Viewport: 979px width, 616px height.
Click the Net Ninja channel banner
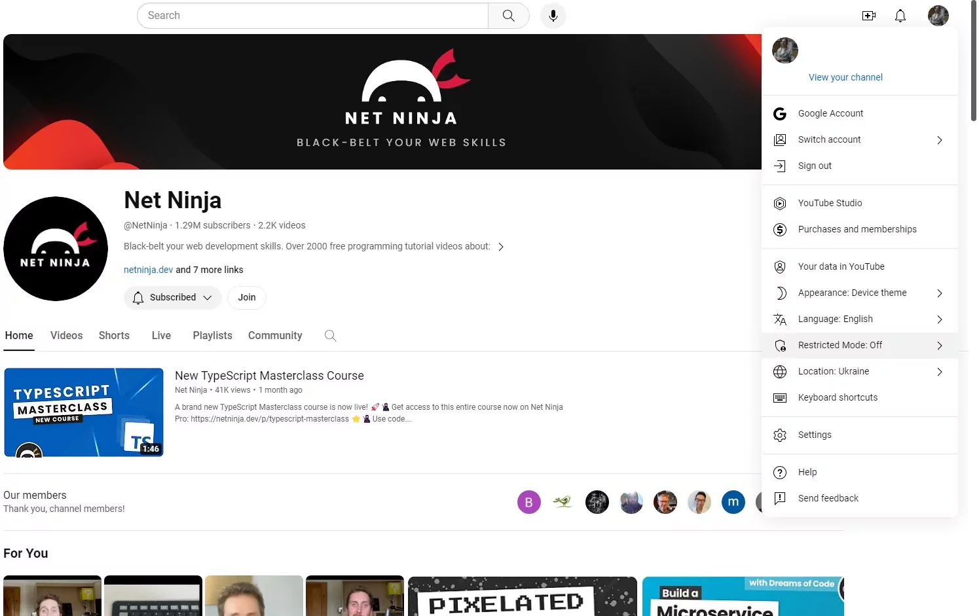[x=382, y=102]
